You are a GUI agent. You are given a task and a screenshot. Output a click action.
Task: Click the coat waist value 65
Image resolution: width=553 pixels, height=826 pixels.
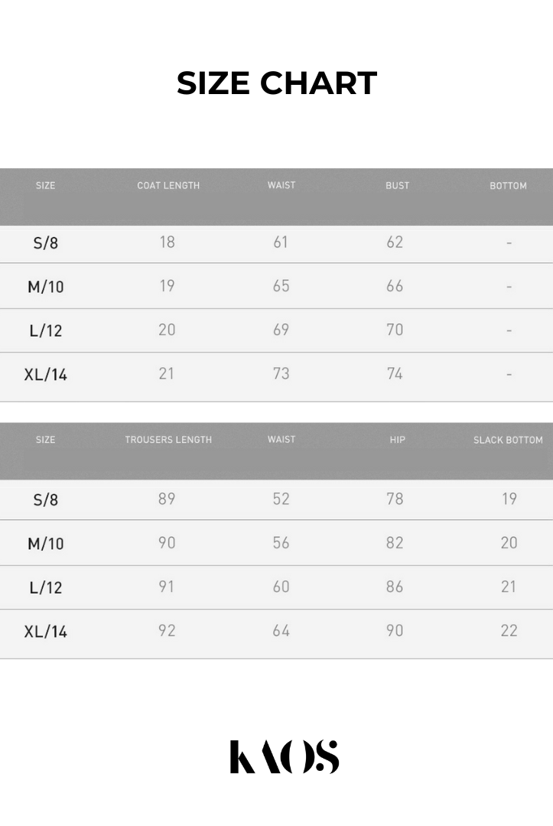(281, 286)
